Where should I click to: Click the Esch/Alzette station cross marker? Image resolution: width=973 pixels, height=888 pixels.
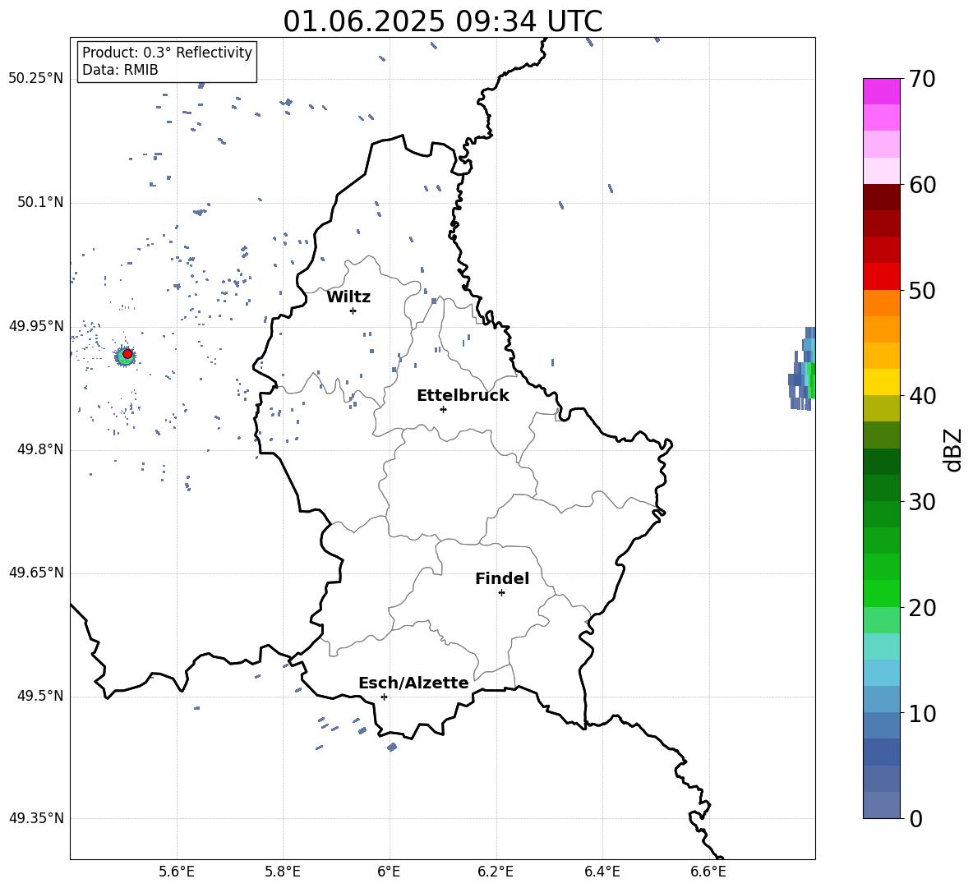[x=384, y=697]
